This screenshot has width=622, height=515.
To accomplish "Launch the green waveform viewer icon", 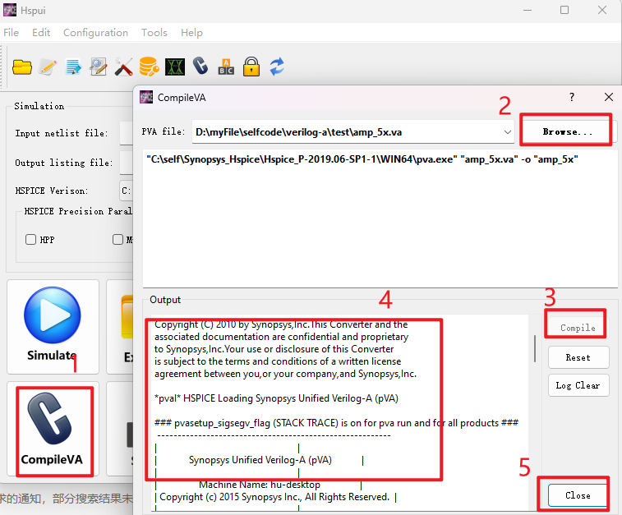I will point(174,67).
